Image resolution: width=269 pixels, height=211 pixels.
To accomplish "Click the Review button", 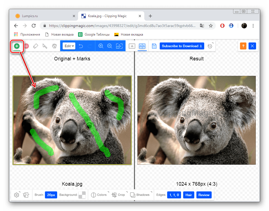I will (204, 195).
